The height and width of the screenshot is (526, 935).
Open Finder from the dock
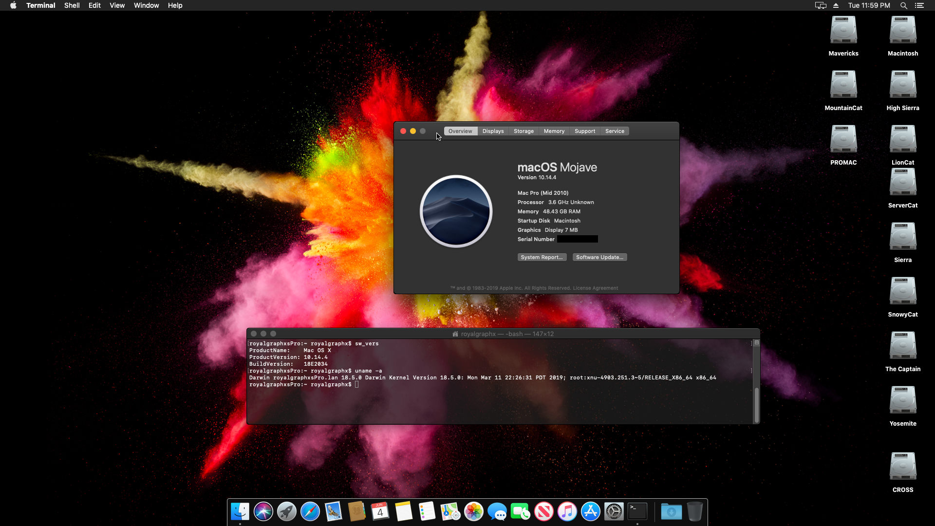[240, 512]
